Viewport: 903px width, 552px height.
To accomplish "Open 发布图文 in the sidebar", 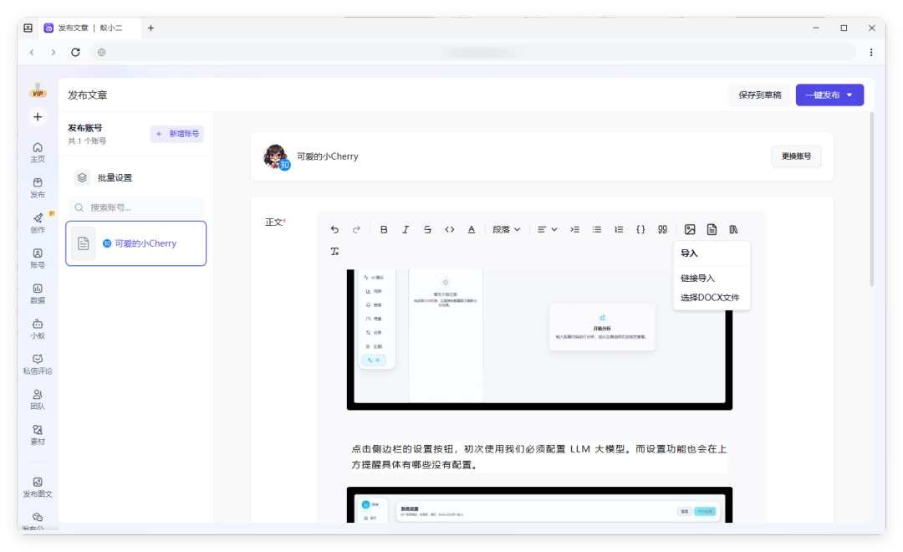I will point(38,488).
